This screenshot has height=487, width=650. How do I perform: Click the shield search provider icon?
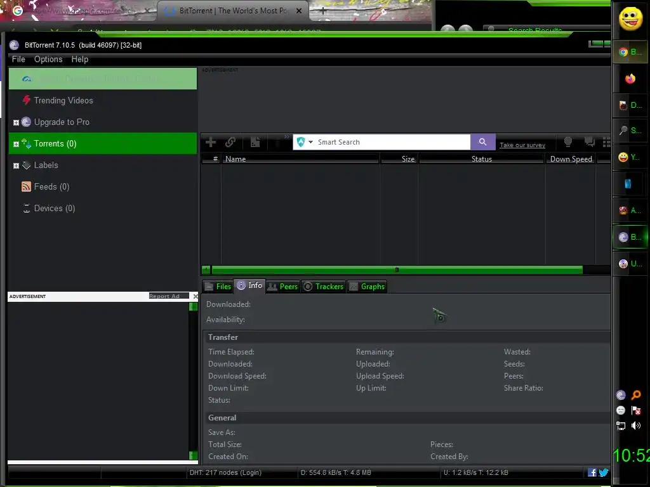coord(301,142)
